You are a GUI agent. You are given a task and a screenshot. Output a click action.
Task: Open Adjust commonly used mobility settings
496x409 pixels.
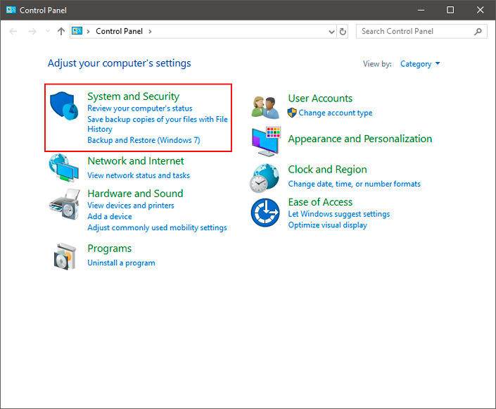pyautogui.click(x=157, y=227)
